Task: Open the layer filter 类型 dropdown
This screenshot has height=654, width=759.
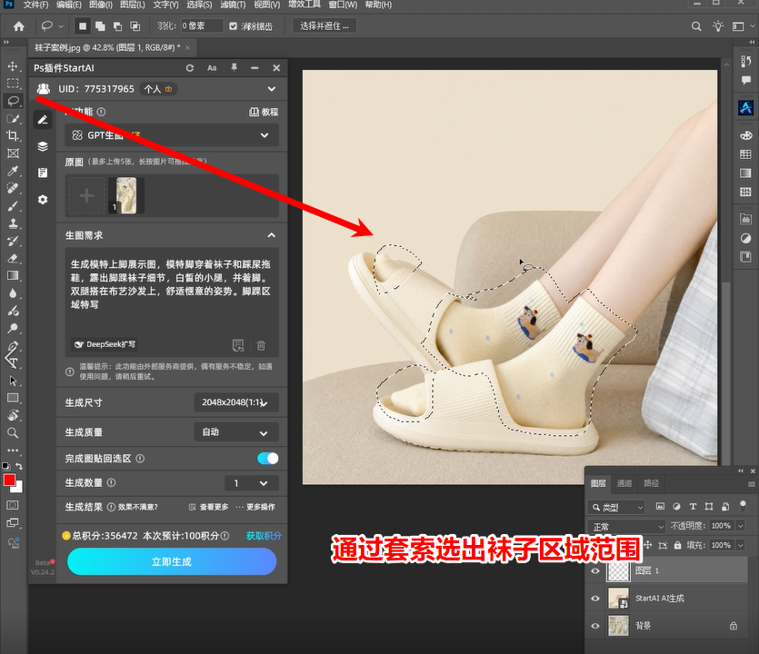Action: 617,508
